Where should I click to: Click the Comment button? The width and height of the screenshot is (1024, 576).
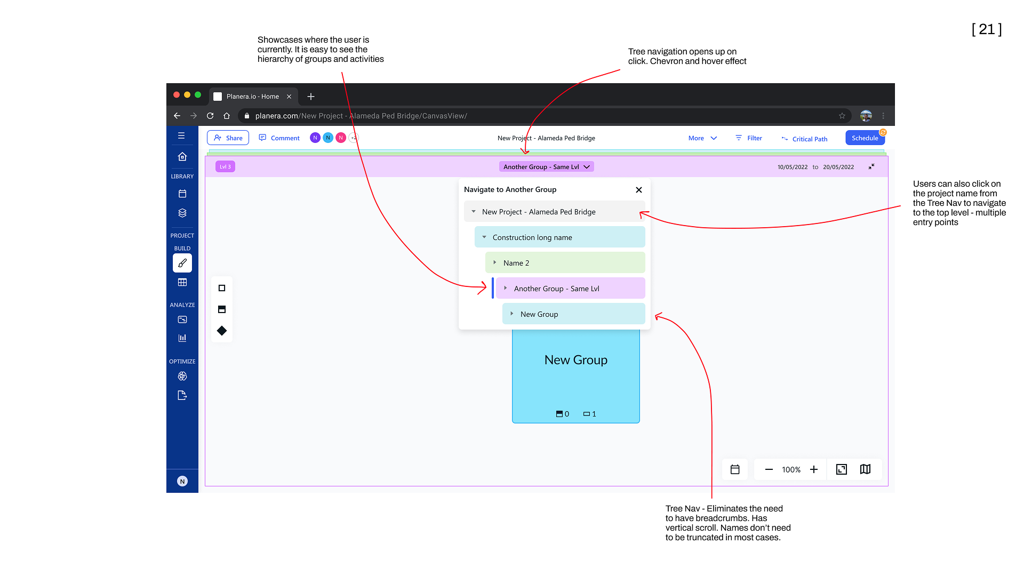[x=279, y=138]
